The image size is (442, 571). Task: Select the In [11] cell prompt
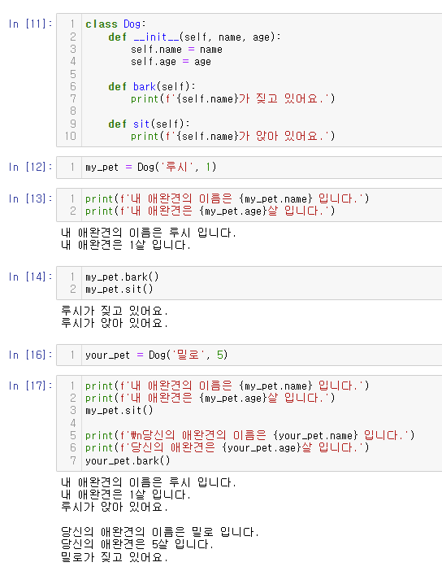[x=31, y=24]
